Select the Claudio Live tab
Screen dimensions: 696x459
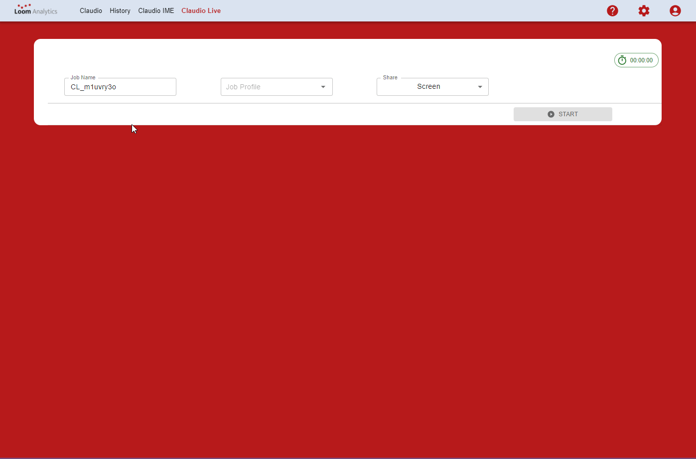click(x=201, y=10)
